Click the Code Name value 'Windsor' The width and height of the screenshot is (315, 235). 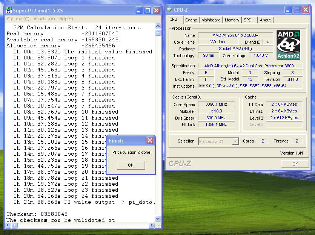218,42
